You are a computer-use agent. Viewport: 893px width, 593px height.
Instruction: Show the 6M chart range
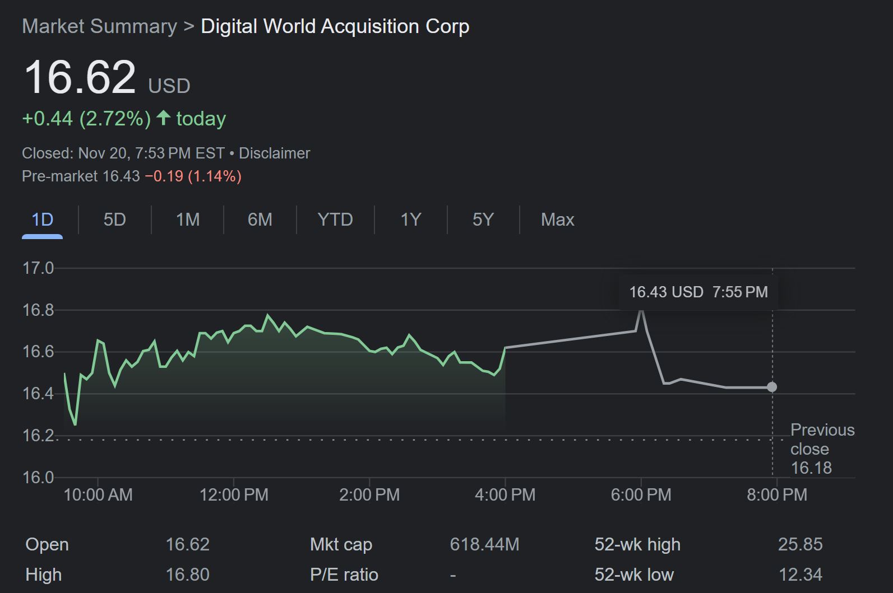pyautogui.click(x=260, y=220)
